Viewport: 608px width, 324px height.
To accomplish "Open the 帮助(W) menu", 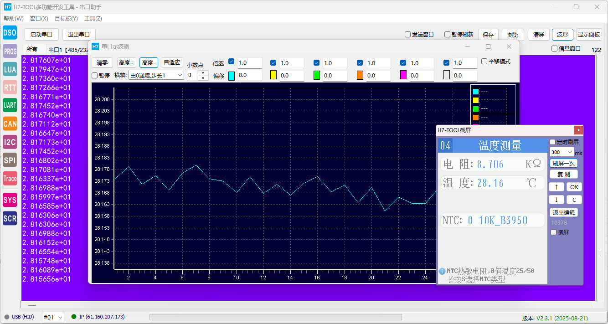I will [x=14, y=19].
